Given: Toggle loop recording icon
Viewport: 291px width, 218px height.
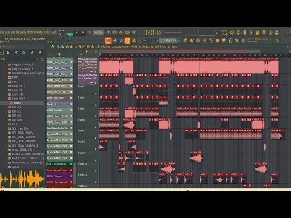Looking at the screenshot, I should [x=134, y=33].
